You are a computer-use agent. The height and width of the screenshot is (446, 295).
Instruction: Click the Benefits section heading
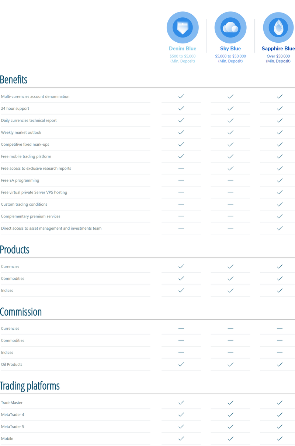coord(14,79)
